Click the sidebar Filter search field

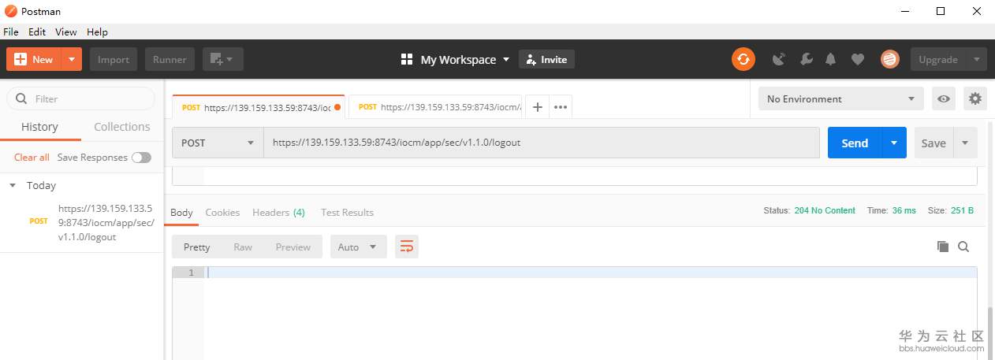coord(81,98)
